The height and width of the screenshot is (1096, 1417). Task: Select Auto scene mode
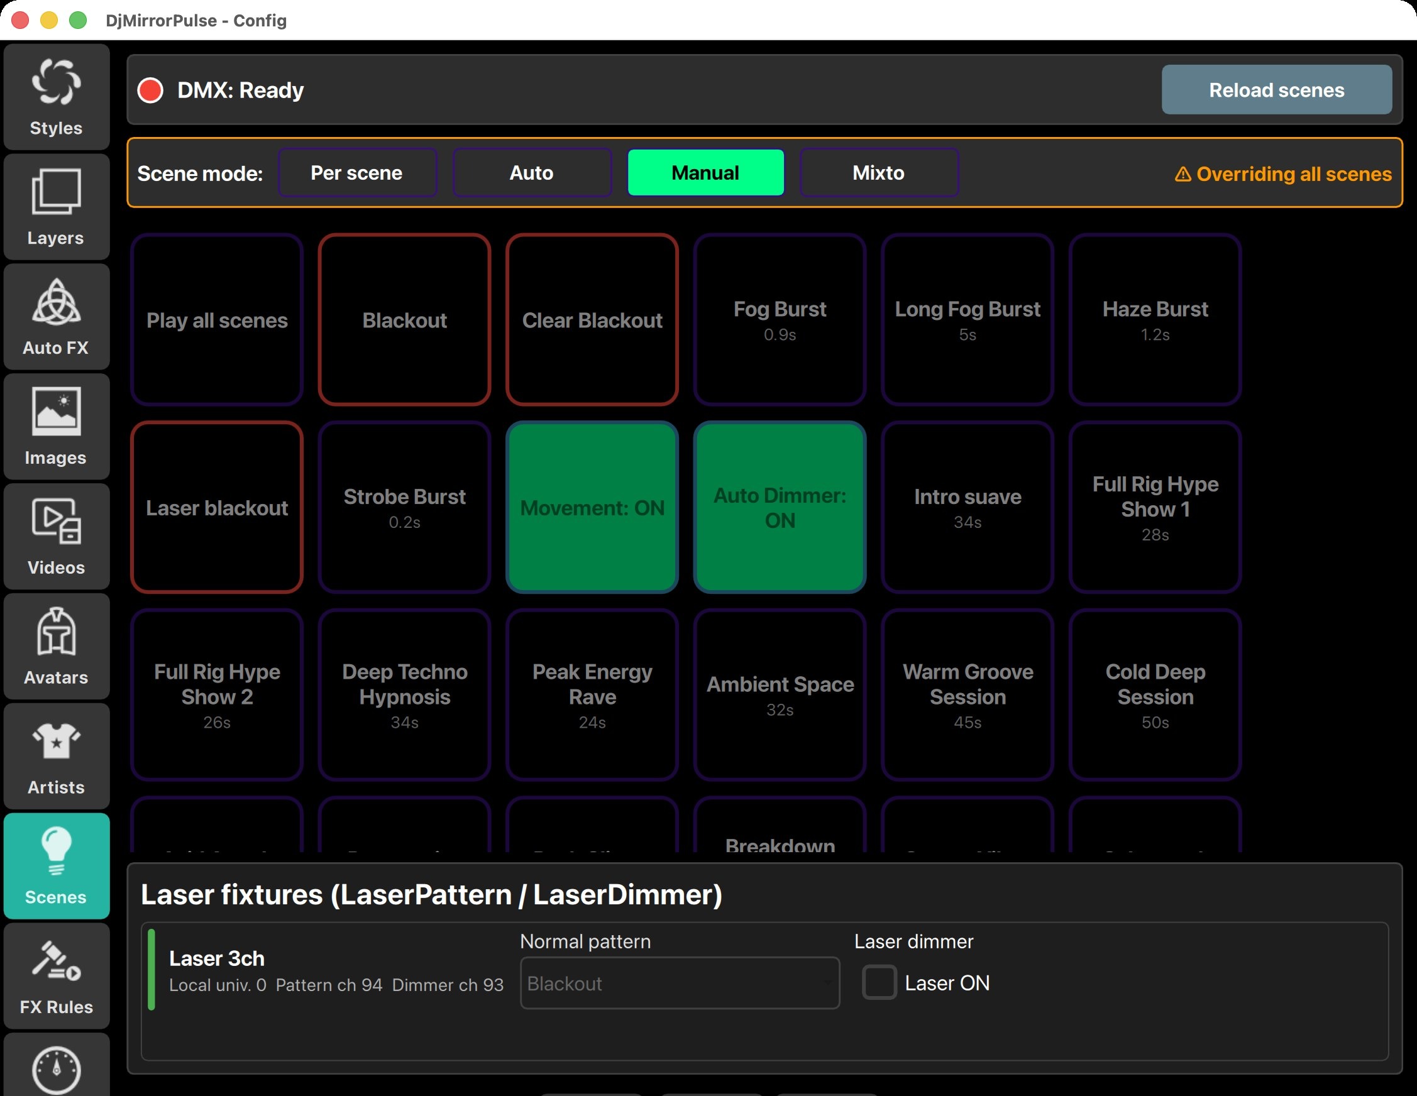531,172
